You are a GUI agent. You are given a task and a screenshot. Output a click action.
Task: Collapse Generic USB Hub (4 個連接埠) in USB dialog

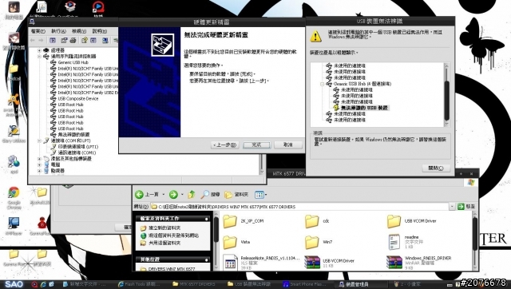322,84
